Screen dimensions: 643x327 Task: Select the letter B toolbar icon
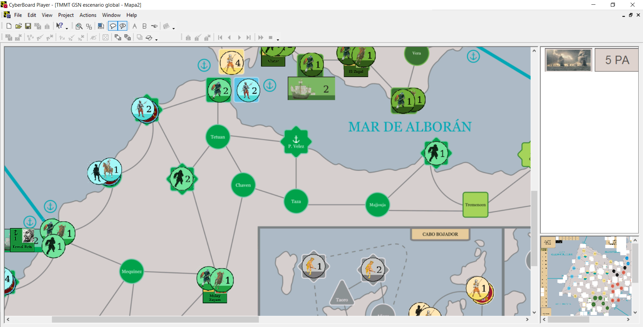(x=144, y=26)
